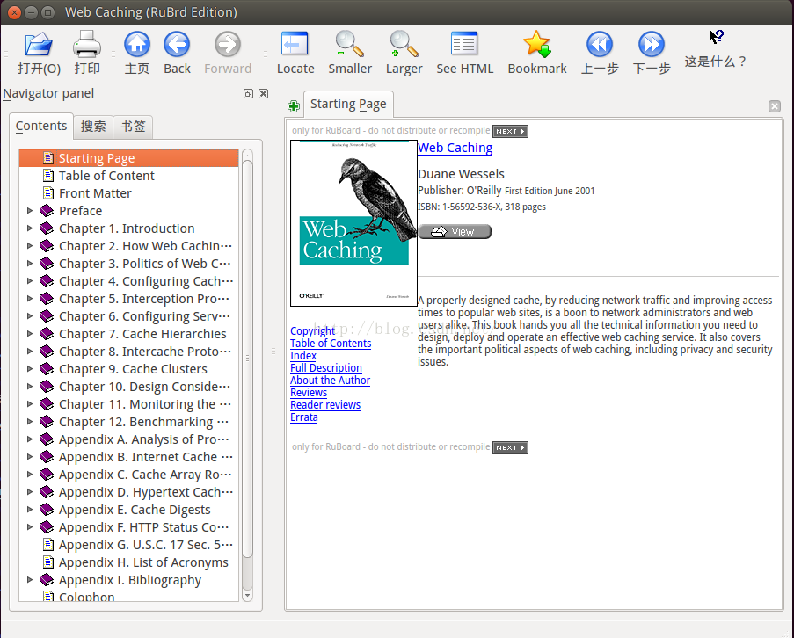Open the Web Caching book cover image

354,223
